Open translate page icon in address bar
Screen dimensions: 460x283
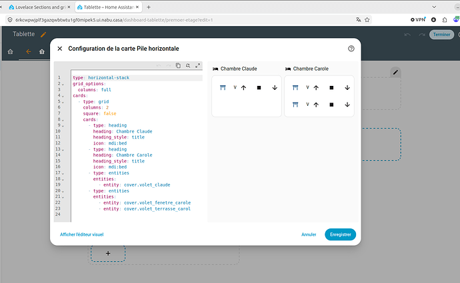pyautogui.click(x=358, y=20)
